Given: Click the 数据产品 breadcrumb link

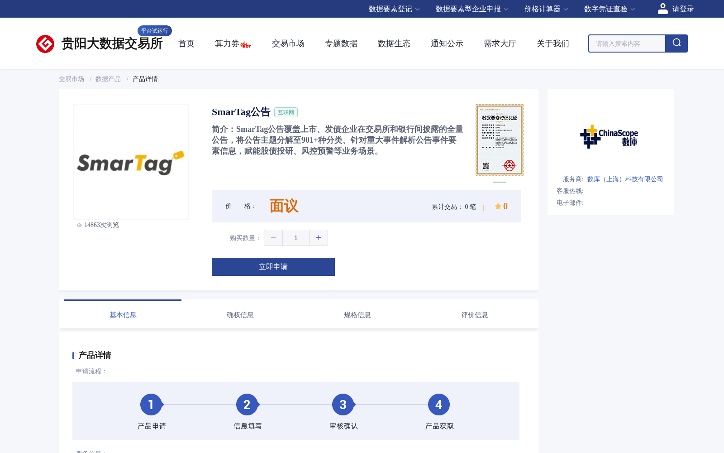Looking at the screenshot, I should point(108,79).
